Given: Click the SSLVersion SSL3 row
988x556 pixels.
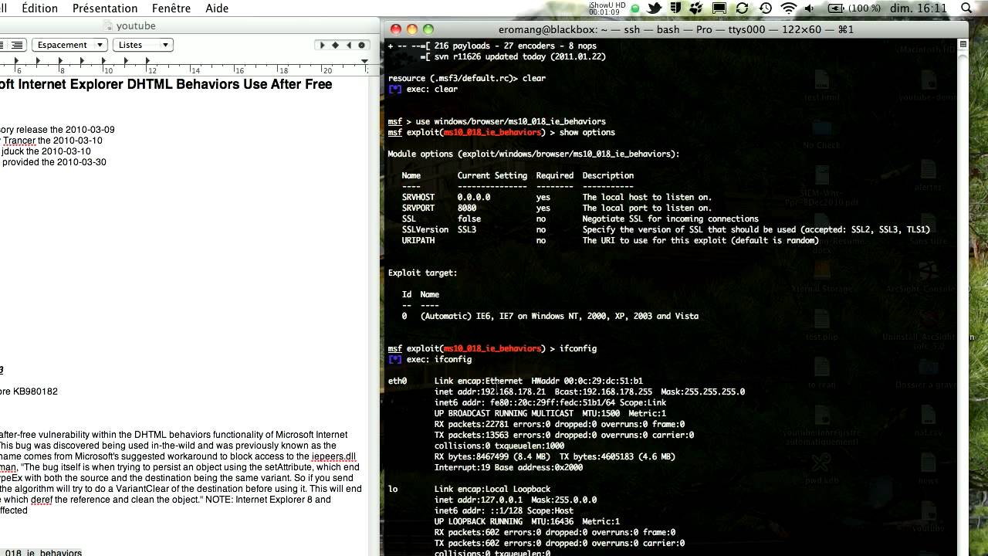Looking at the screenshot, I should coord(666,229).
